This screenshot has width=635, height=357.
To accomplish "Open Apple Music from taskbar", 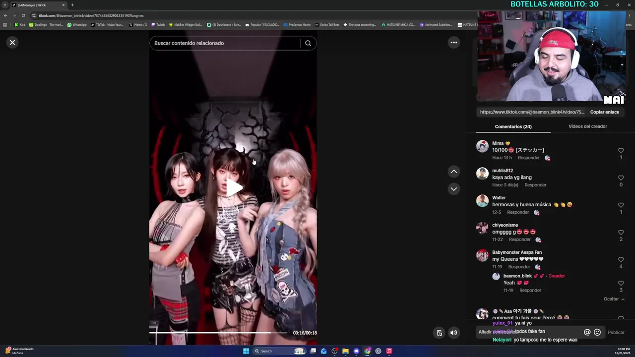I will (389, 351).
